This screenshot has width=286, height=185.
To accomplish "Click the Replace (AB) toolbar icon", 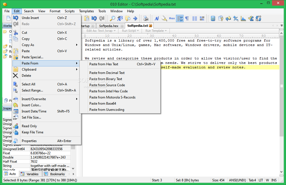I will tap(120, 18).
